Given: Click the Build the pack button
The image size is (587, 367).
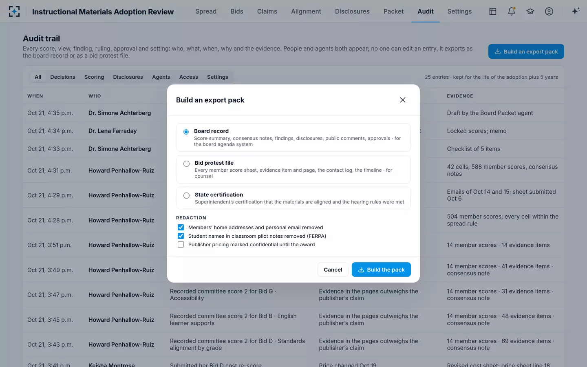Looking at the screenshot, I should tap(381, 270).
